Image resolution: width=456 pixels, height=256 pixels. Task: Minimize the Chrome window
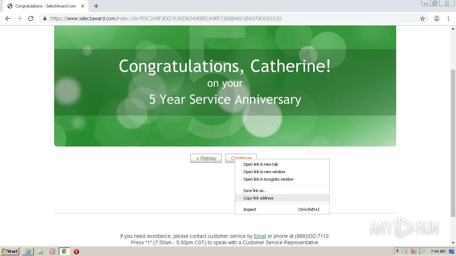(x=426, y=3)
